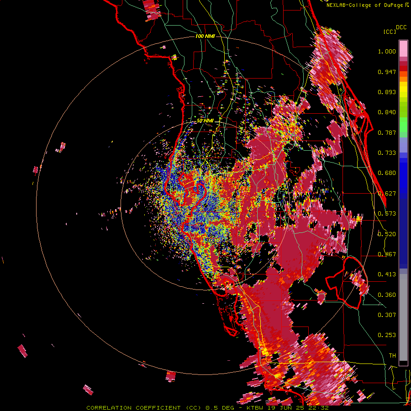The width and height of the screenshot is (411, 411).
Task: Select the 0.413 scale value
Action: (387, 274)
